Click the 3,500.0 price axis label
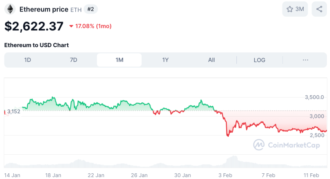The image size is (330, 179). point(314,97)
